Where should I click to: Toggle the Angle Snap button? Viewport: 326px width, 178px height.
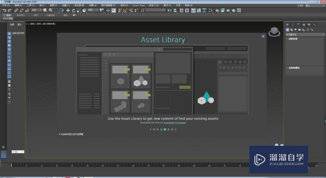(125, 10)
